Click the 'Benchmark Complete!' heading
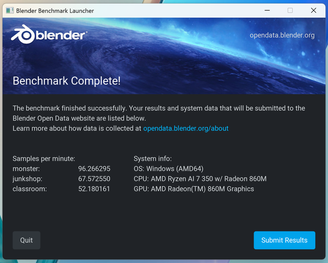 67,81
